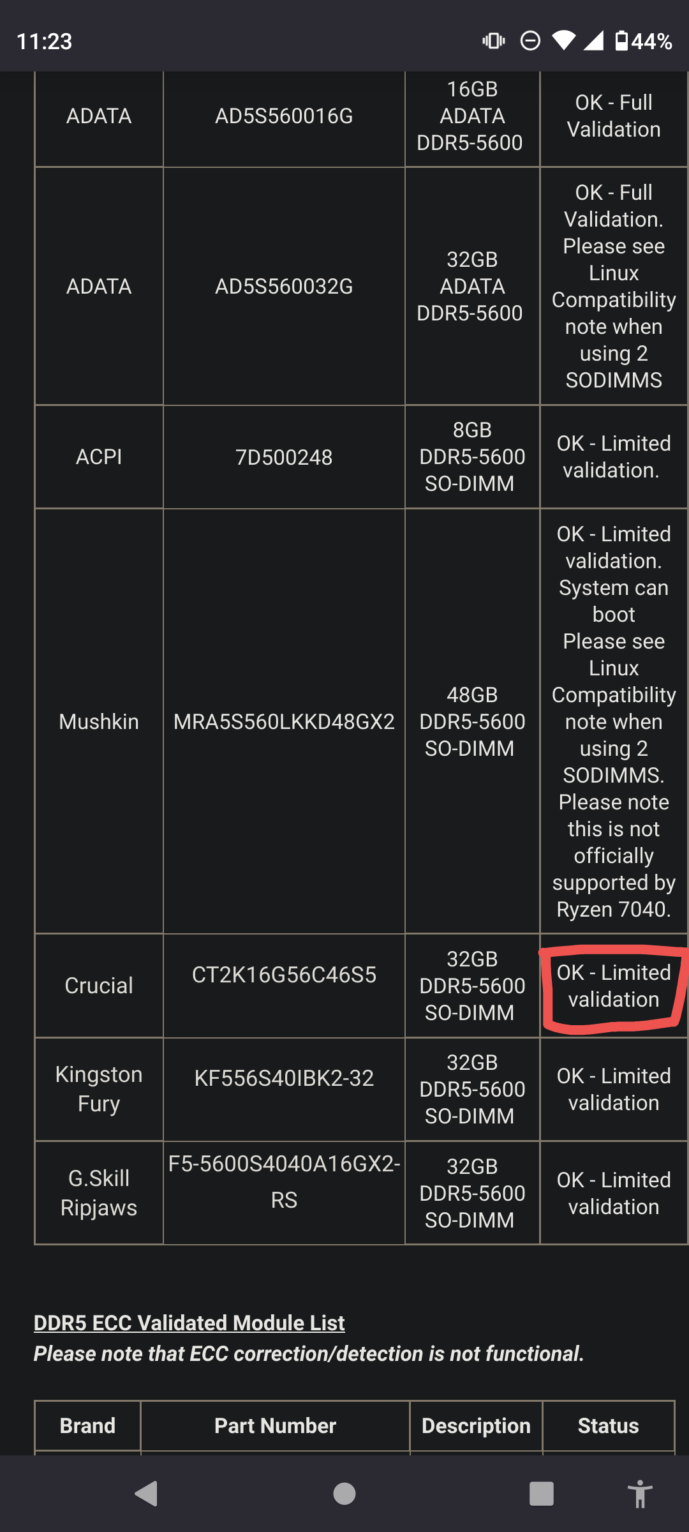Tap the accessibility shortcut icon

[641, 1492]
